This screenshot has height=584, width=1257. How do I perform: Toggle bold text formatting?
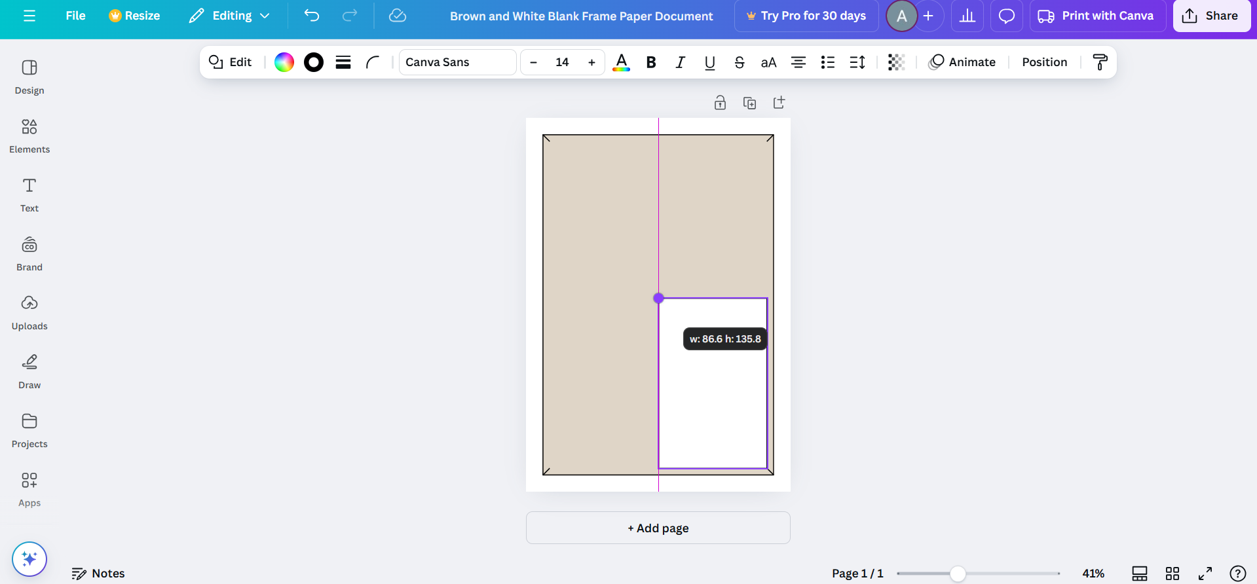(x=650, y=62)
